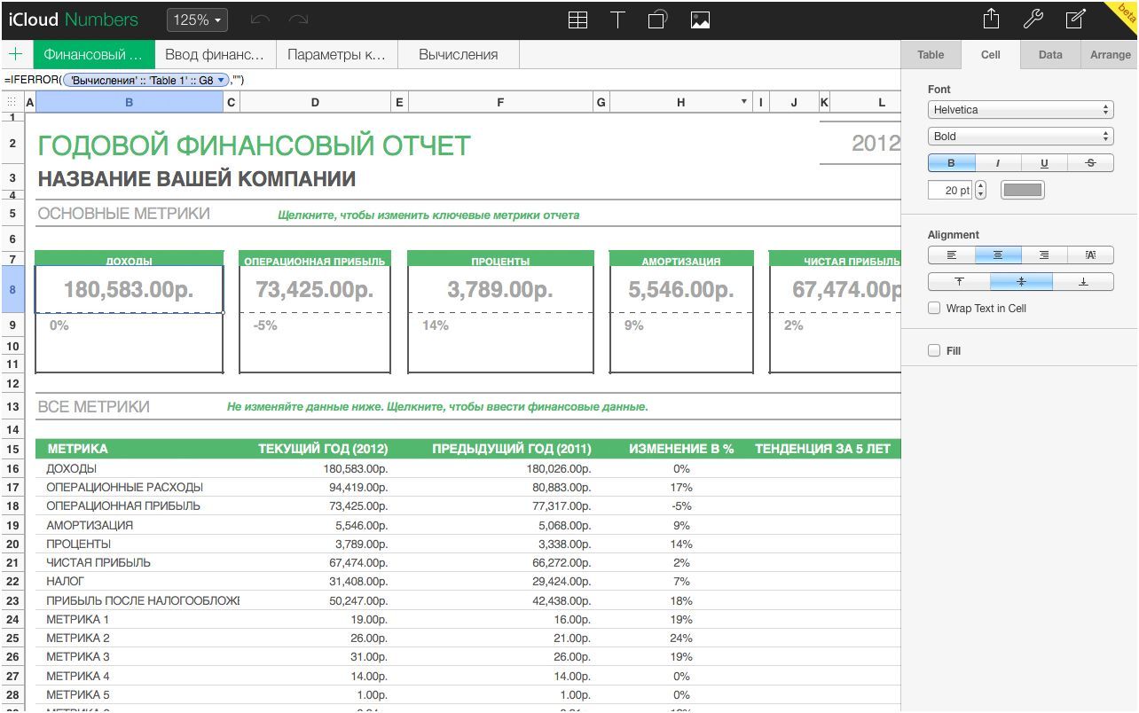
Task: Click the Undo arrow icon
Action: tap(258, 19)
